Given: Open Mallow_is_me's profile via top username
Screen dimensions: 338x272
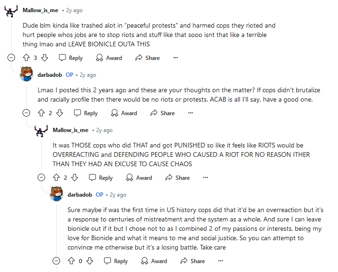Looking at the screenshot, I should 40,10.
